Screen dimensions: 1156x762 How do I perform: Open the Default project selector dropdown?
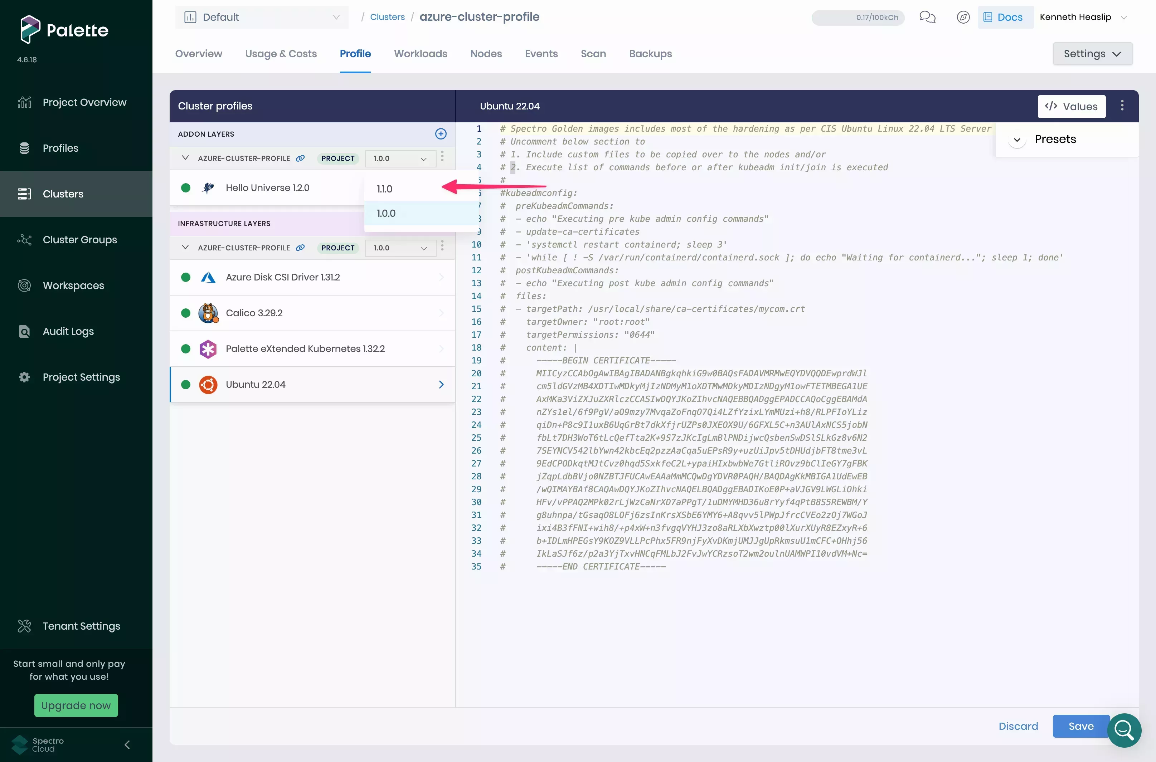[262, 17]
